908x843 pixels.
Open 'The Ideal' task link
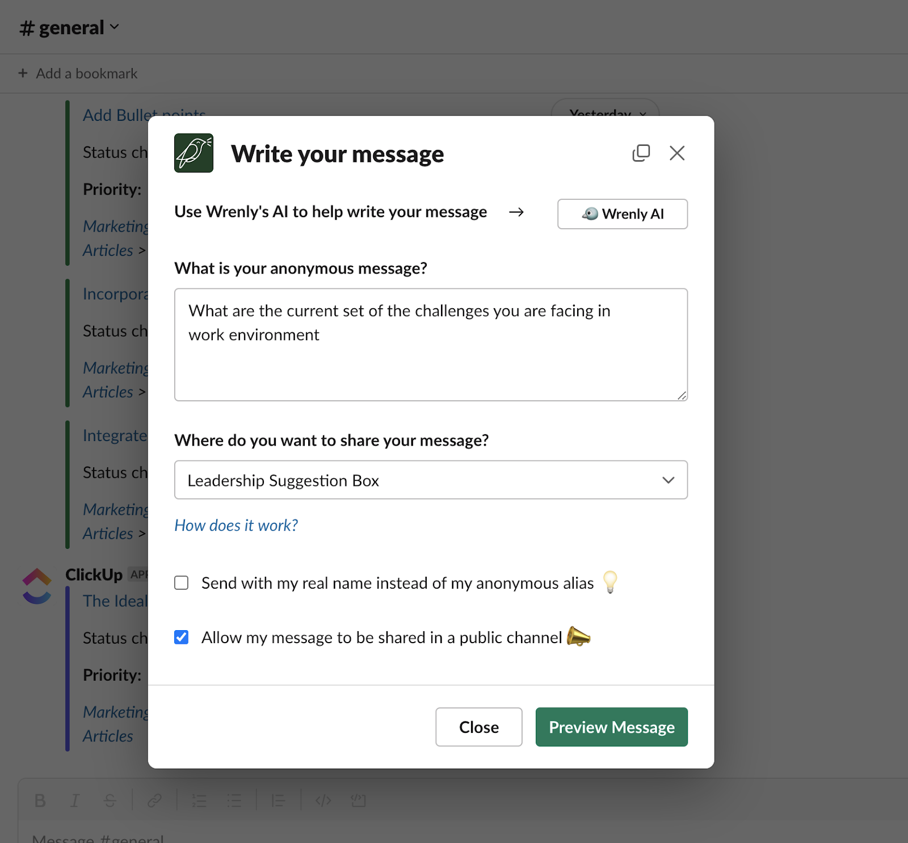[115, 601]
